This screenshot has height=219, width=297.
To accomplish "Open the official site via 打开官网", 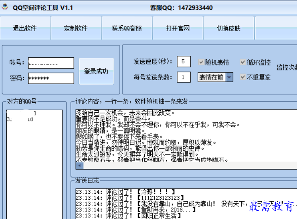I will click(178, 28).
